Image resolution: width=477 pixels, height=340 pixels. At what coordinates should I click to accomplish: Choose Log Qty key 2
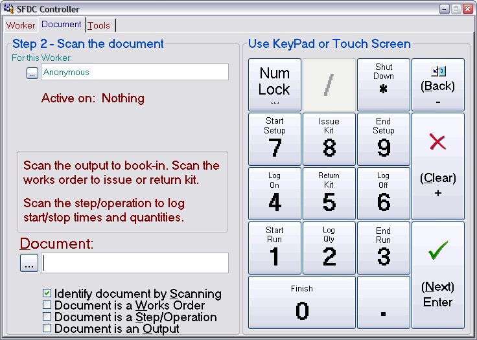[329, 248]
